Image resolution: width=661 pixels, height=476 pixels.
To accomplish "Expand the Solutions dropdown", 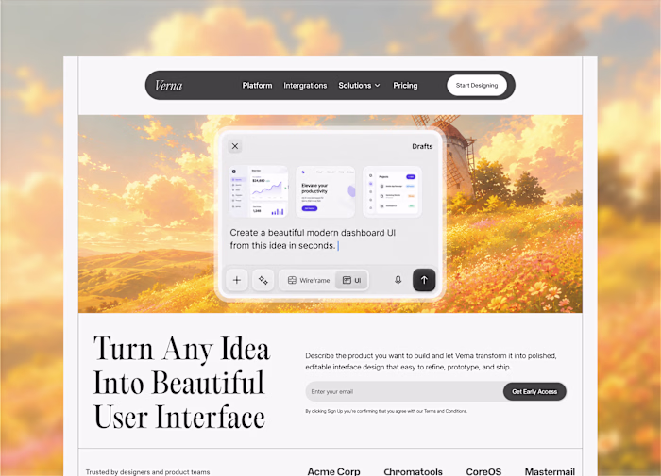I will click(x=359, y=86).
